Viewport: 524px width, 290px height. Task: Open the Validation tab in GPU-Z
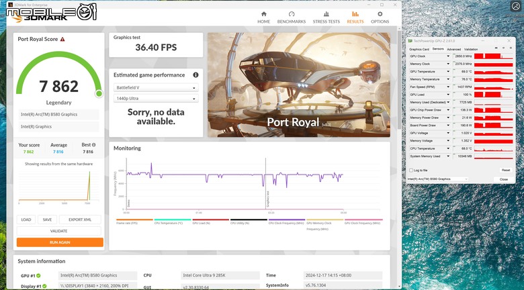pos(471,49)
